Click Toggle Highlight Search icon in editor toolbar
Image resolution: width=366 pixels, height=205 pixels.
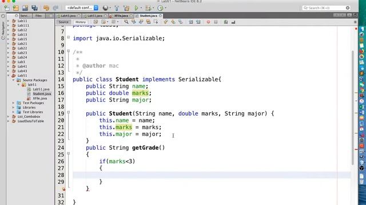[x=148, y=22]
